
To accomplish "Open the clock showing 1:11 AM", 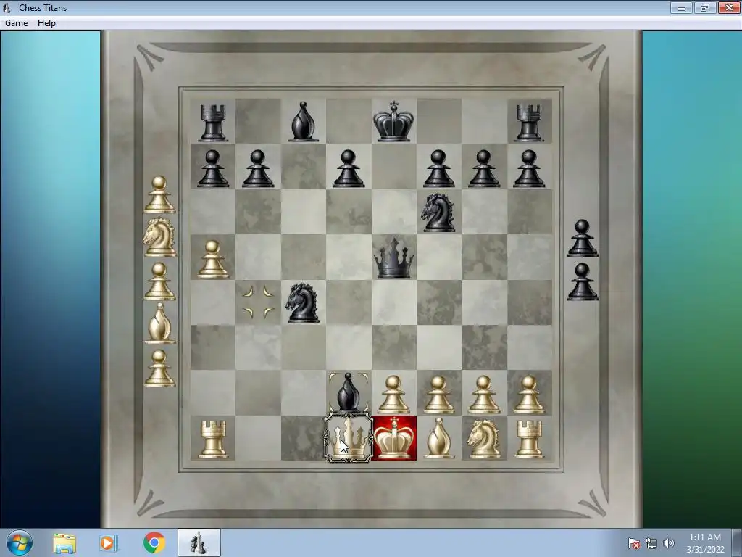I will (x=705, y=543).
